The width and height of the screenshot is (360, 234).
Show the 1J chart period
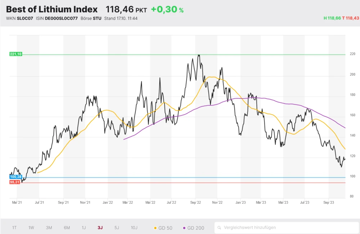[84, 228]
